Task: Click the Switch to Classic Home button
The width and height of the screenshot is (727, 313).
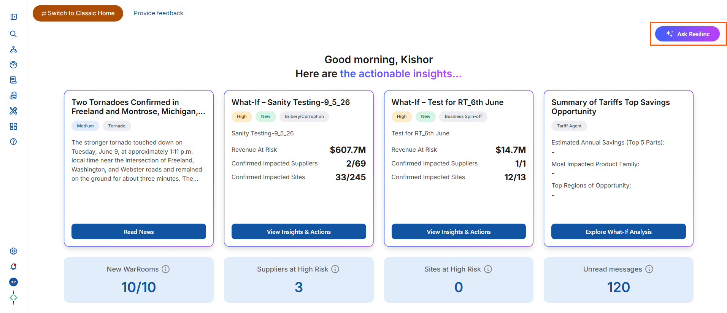Action: tap(78, 13)
